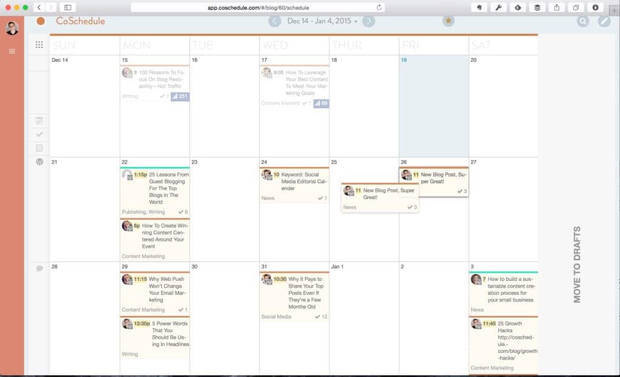Select the WordPress icon in the left sidebar
This screenshot has width=620, height=377.
point(38,163)
